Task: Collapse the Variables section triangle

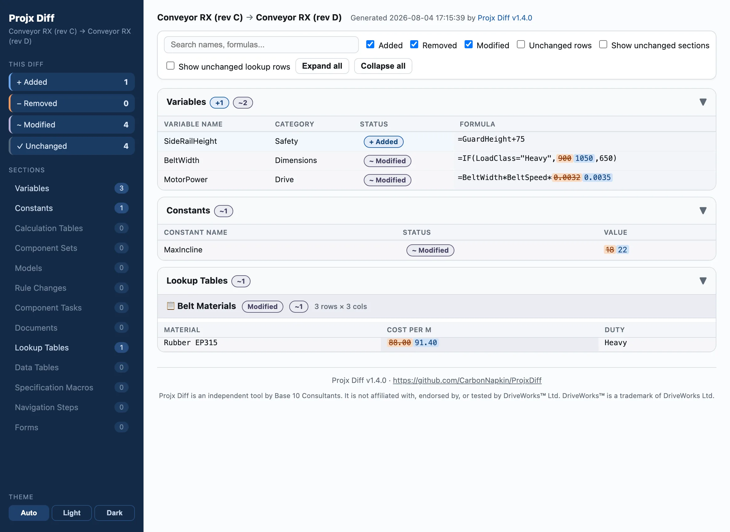Action: tap(703, 102)
